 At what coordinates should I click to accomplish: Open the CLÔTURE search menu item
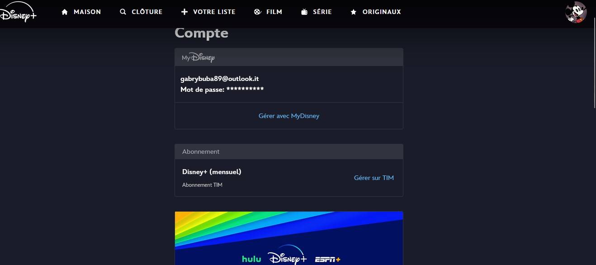pos(141,12)
